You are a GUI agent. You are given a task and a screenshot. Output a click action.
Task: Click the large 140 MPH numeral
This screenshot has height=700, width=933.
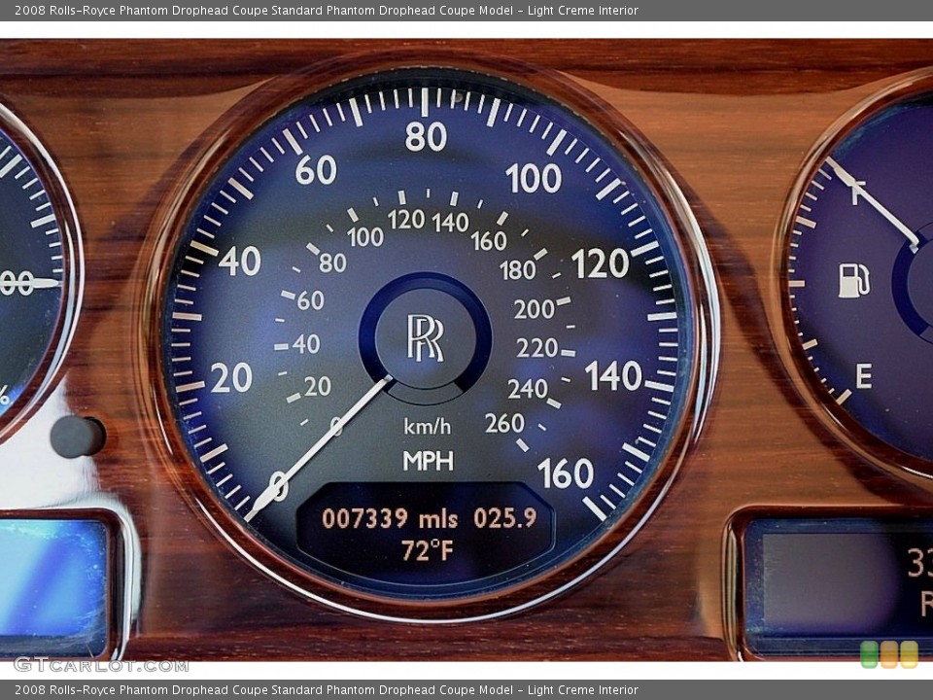(x=613, y=376)
